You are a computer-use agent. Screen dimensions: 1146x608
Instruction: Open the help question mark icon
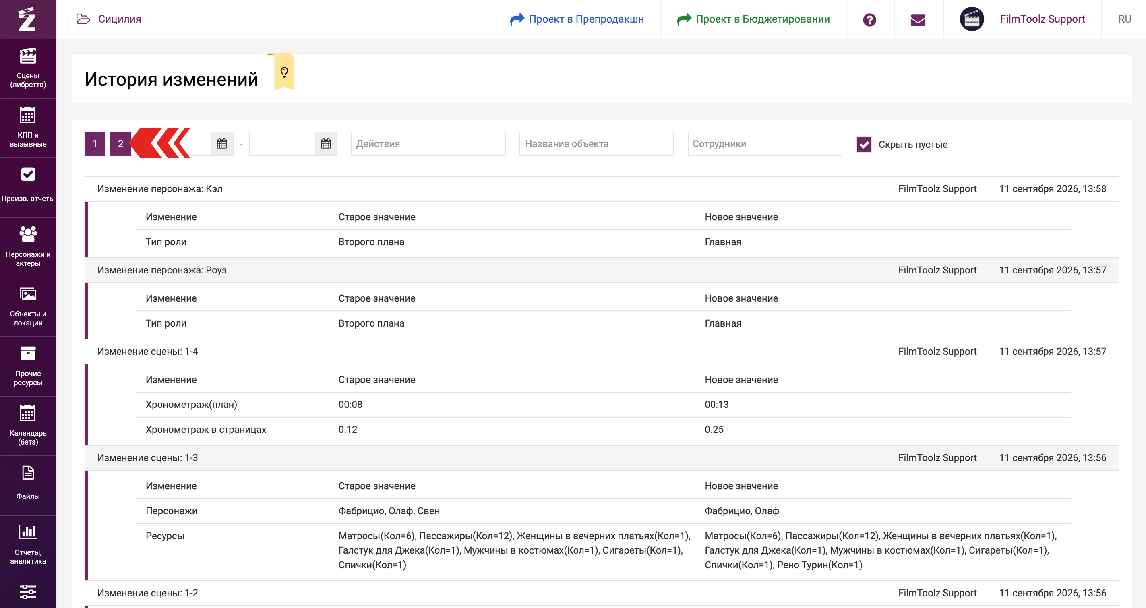pyautogui.click(x=869, y=20)
